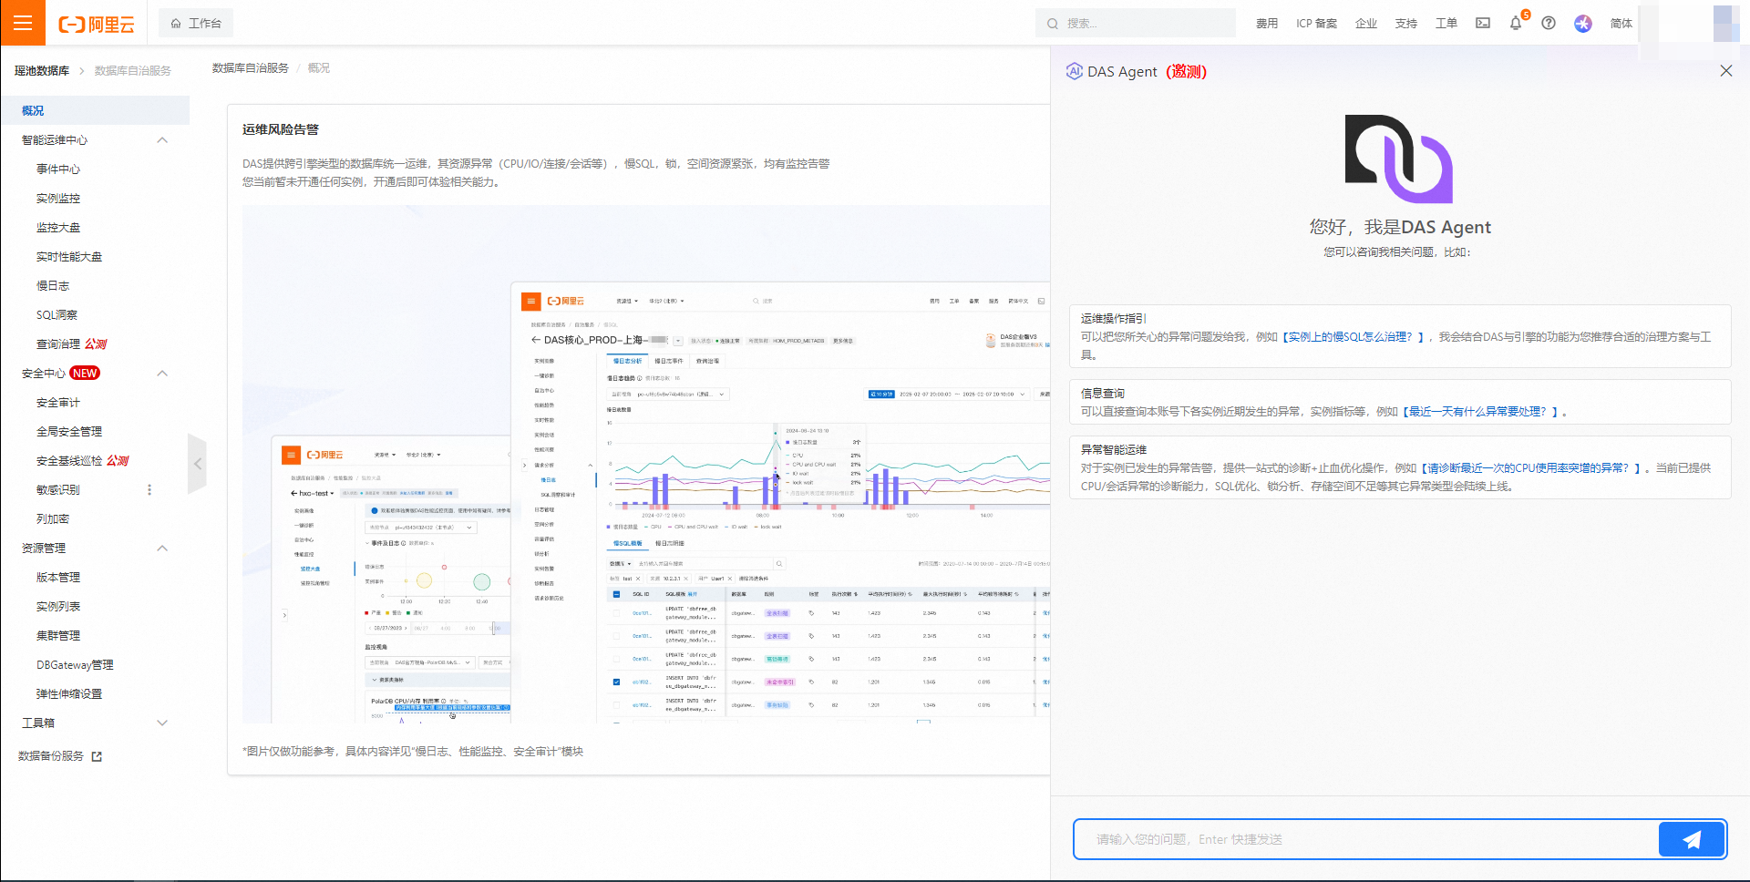Click 瑶池数据库 in the sidebar breadcrumb
The image size is (1750, 882).
pyautogui.click(x=42, y=71)
